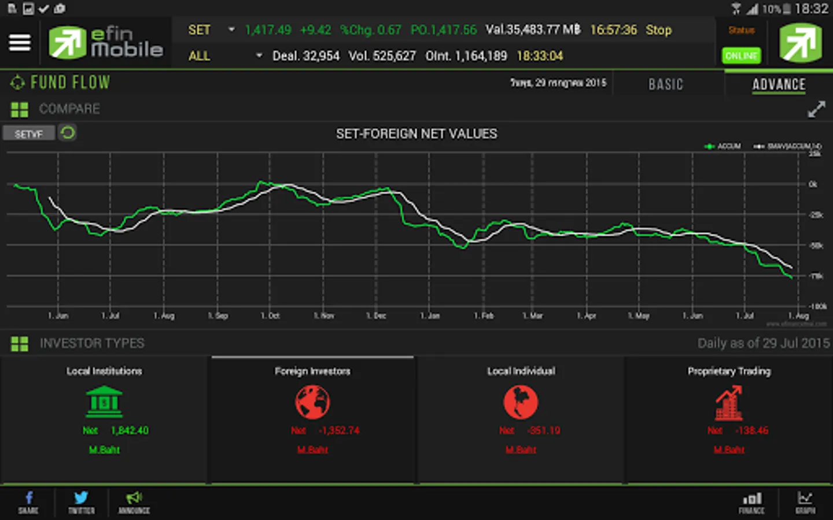The image size is (833, 520).
Task: Expand the chart to fullscreen
Action: coord(816,109)
